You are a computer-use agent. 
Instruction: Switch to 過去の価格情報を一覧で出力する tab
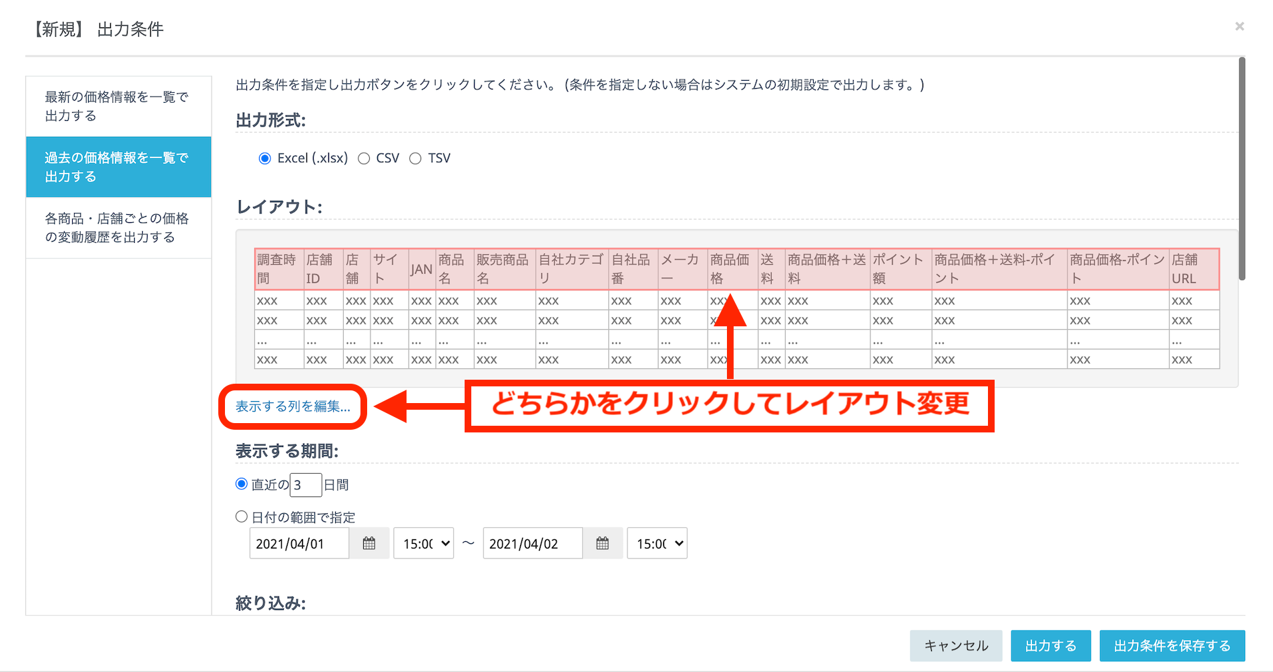(x=118, y=167)
